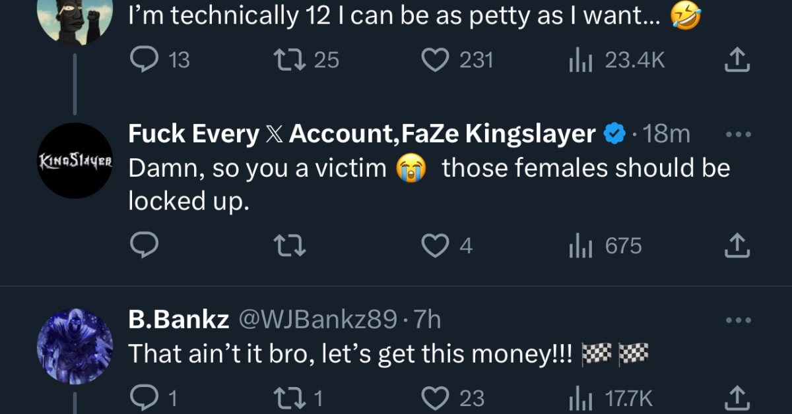Share the 'technically 12' tweet
Screen dimensions: 792x414
click(x=739, y=61)
